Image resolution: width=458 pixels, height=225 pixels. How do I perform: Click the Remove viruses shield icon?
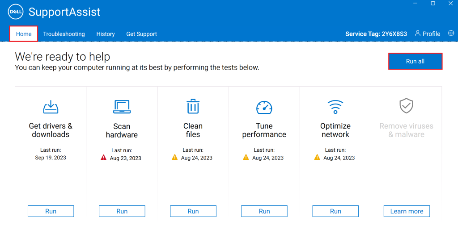tap(406, 106)
